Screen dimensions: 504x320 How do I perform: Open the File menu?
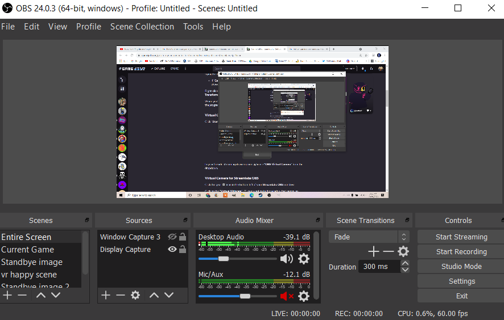click(8, 27)
